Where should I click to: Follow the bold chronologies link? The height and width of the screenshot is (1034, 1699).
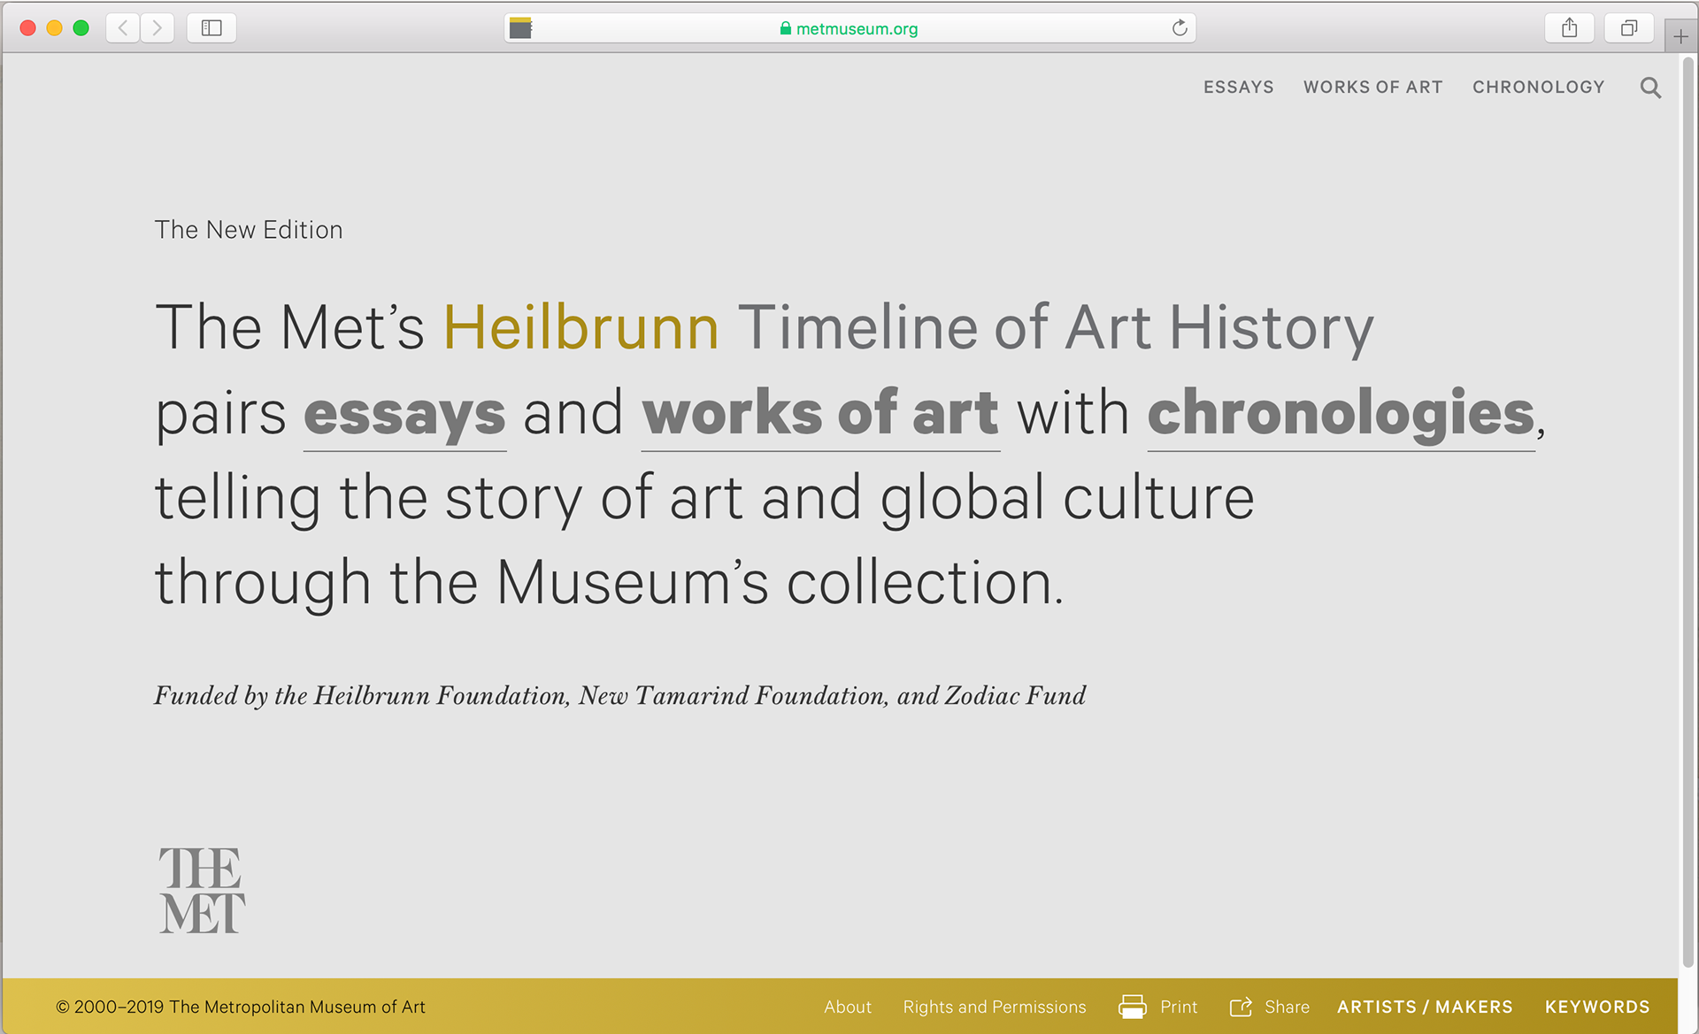click(1341, 416)
